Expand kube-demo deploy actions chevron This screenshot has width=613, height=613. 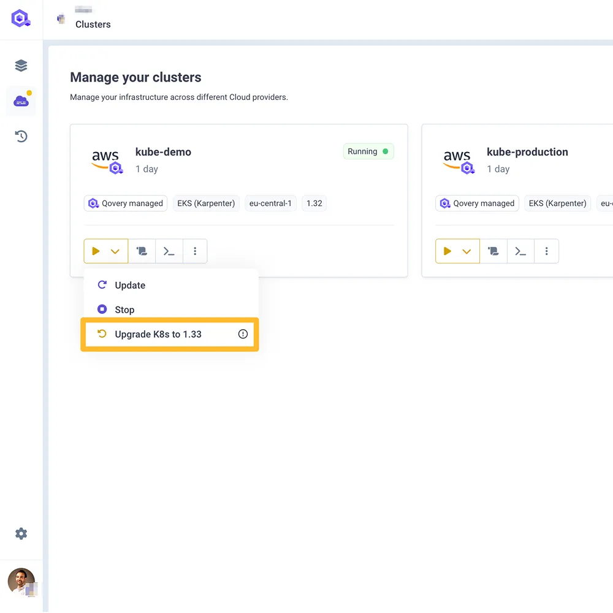click(x=115, y=251)
